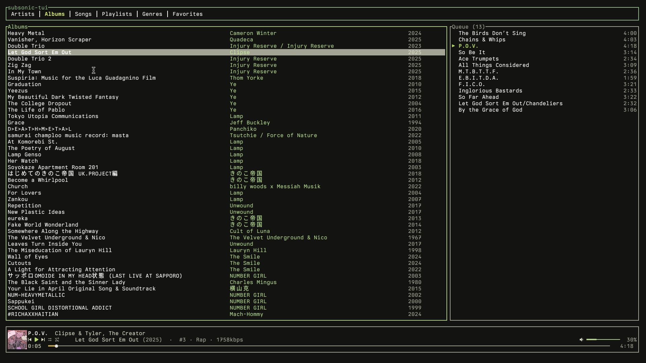This screenshot has height=363, width=646.
Task: Toggle the repeat-off icon
Action: point(57,340)
